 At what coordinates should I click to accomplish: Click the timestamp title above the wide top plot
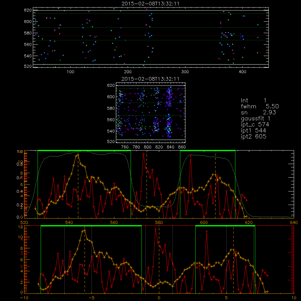150,4
